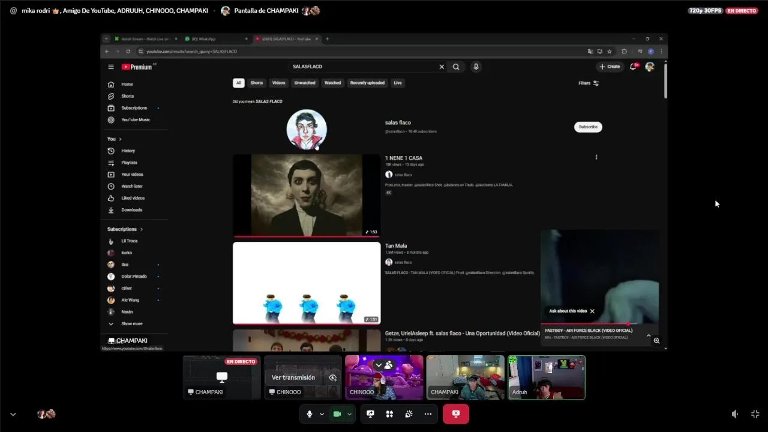
Task: Open more options in Discord call bar
Action: [x=428, y=414]
